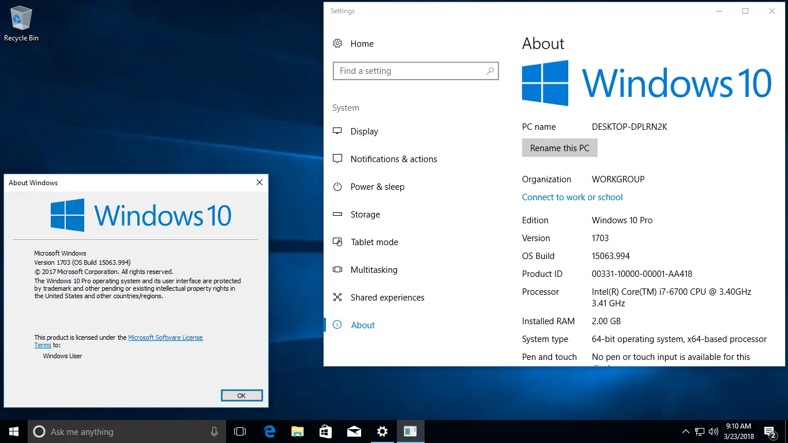Open the Action Center notification icon
This screenshot has width=788, height=443.
pos(770,431)
